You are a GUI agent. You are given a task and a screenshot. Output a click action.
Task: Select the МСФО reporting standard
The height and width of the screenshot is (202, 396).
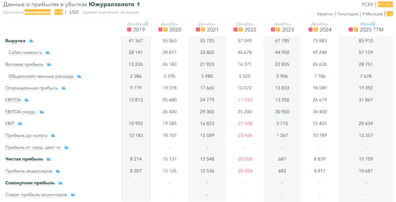click(x=385, y=5)
